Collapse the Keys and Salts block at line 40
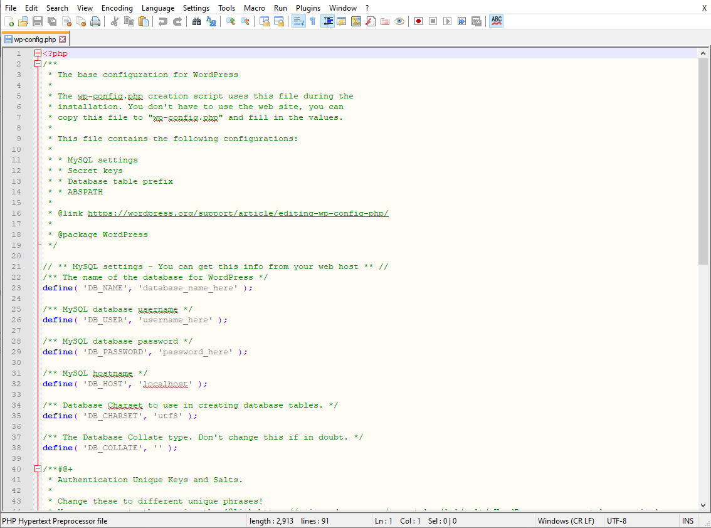The image size is (711, 528). pos(38,468)
